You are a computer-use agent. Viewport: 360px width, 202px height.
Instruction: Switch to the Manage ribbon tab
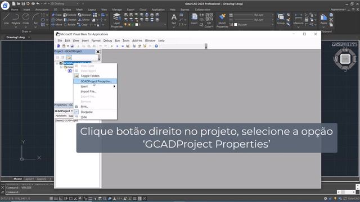pos(117,10)
